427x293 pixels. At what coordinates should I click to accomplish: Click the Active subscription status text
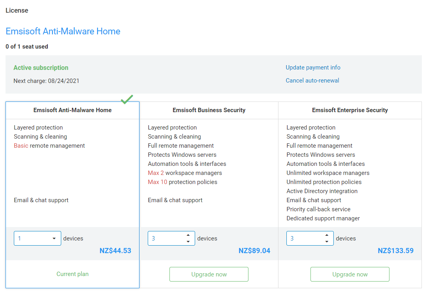[41, 67]
